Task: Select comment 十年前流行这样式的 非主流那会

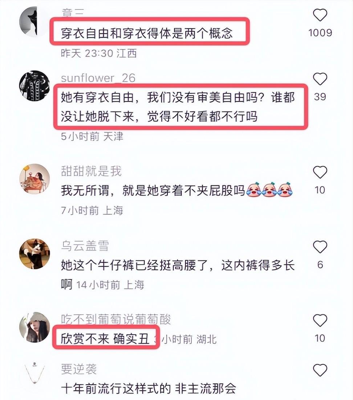Action: [x=149, y=389]
